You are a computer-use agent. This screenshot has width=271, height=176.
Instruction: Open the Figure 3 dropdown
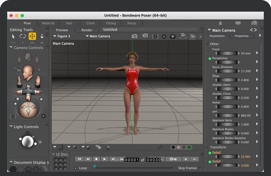click(62, 36)
